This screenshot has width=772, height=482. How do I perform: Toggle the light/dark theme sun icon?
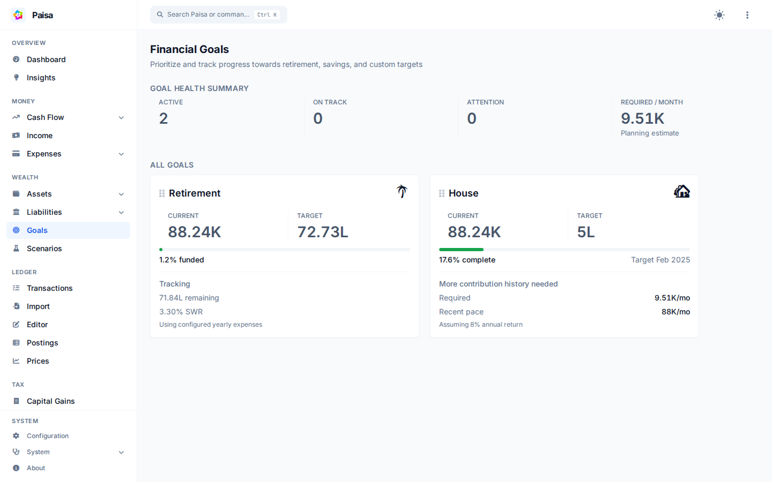719,15
